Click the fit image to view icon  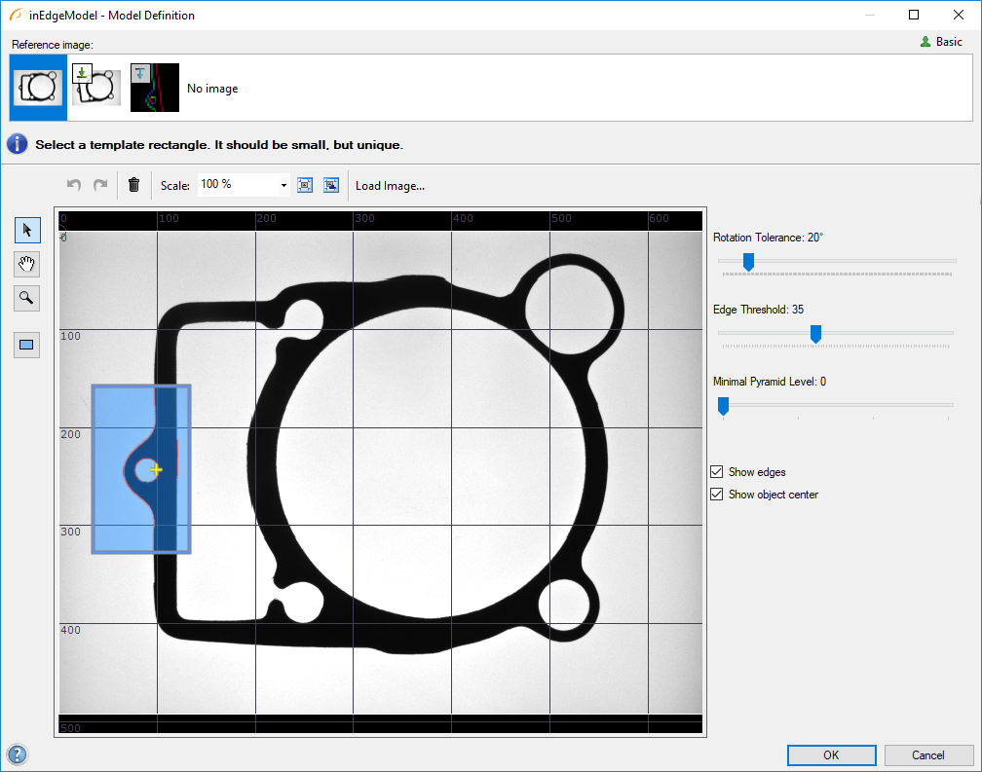(305, 185)
